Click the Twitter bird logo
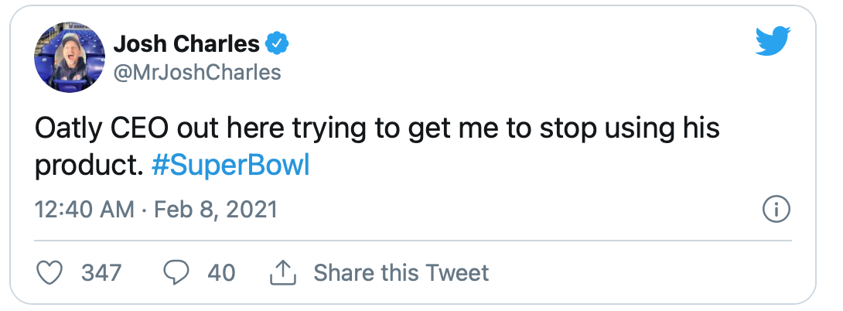843x311 pixels. [773, 44]
